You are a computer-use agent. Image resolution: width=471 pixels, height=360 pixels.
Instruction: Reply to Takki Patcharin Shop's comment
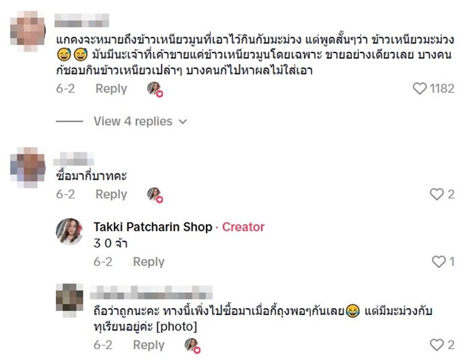point(149,262)
